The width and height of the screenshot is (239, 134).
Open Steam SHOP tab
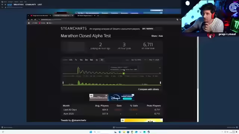point(10,4)
